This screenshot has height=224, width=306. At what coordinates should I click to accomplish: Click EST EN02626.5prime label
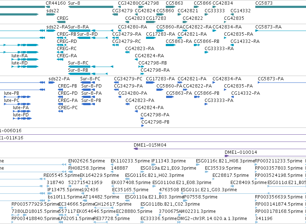[x=87, y=161]
